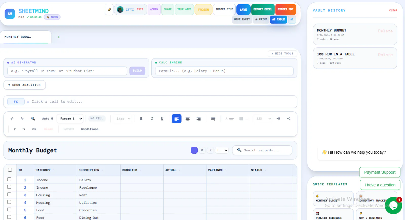Check the row 3 Rent checkbox

click(x=9, y=194)
